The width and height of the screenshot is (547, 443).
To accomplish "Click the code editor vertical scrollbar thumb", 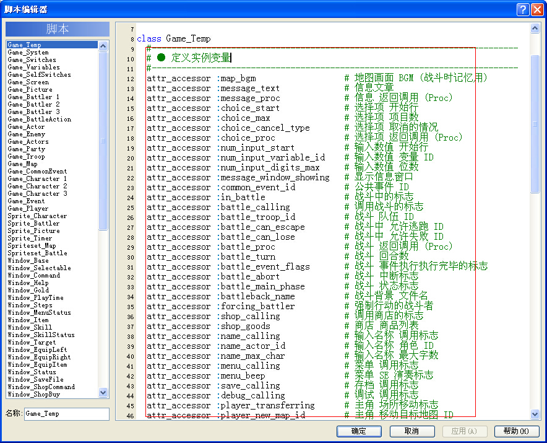I will click(535, 124).
